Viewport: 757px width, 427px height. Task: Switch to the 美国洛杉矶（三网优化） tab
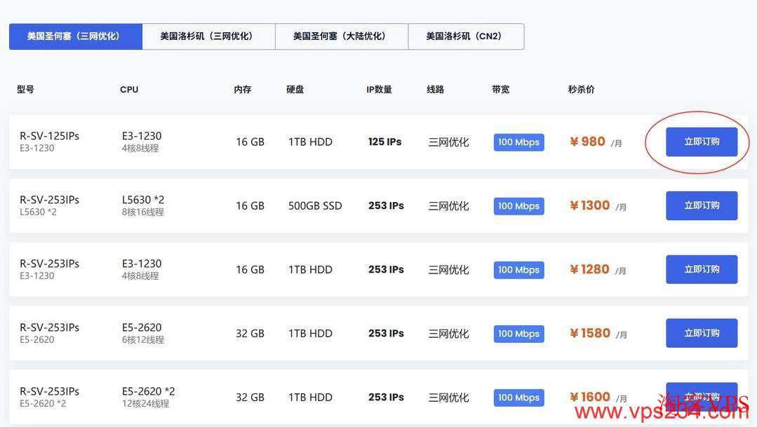pos(208,36)
